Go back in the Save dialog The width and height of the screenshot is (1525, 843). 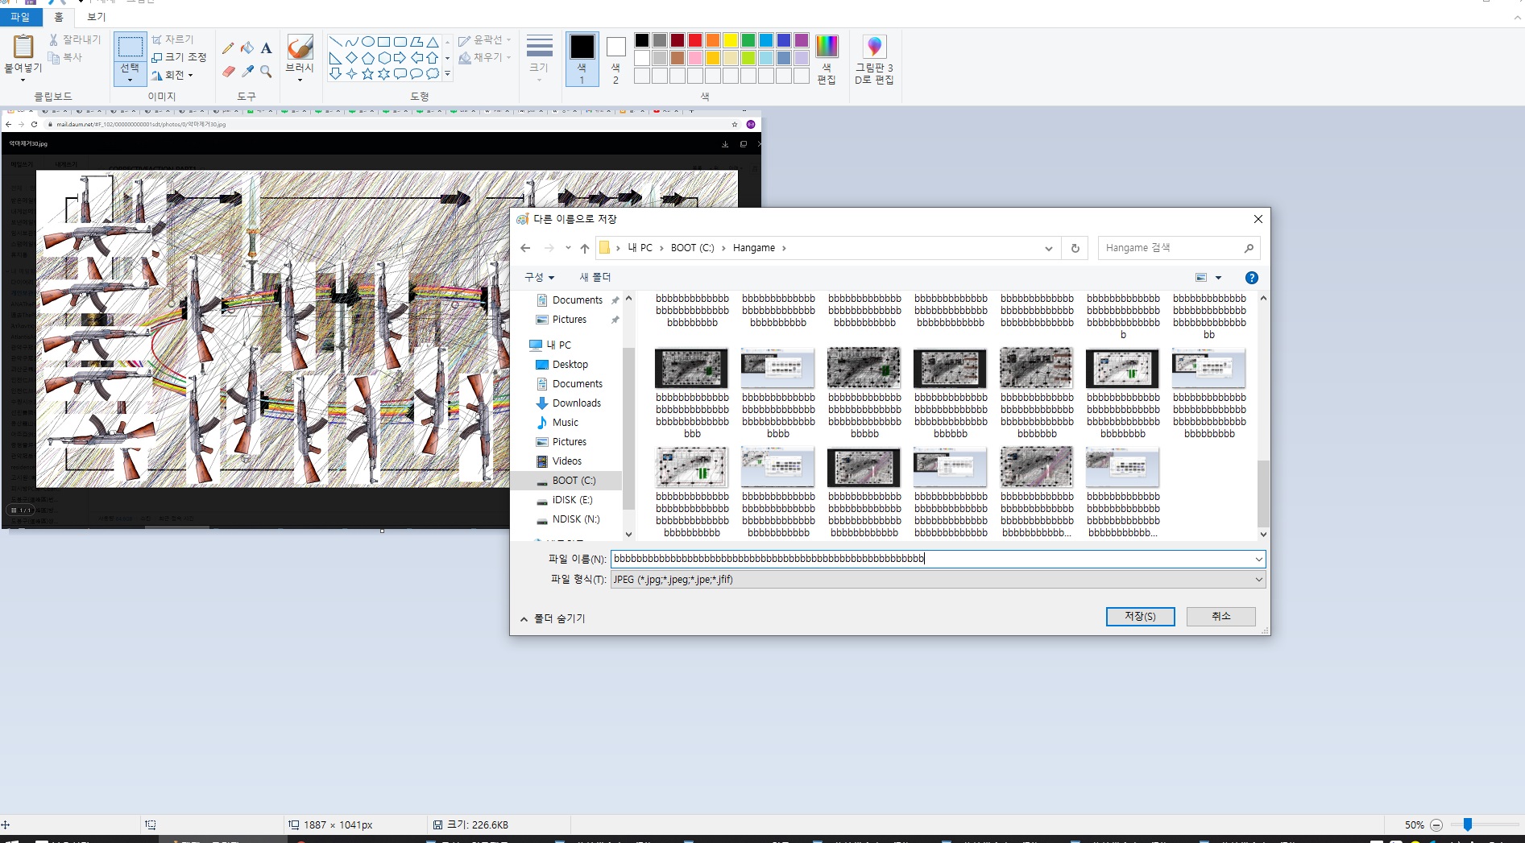[x=525, y=248]
